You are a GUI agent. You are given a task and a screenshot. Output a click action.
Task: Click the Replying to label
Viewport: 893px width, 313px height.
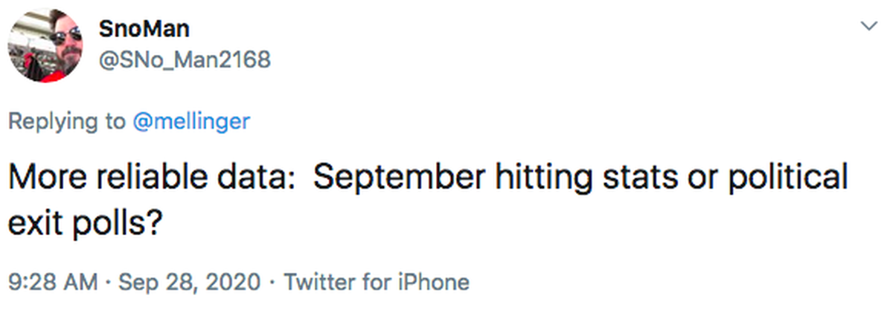click(68, 122)
